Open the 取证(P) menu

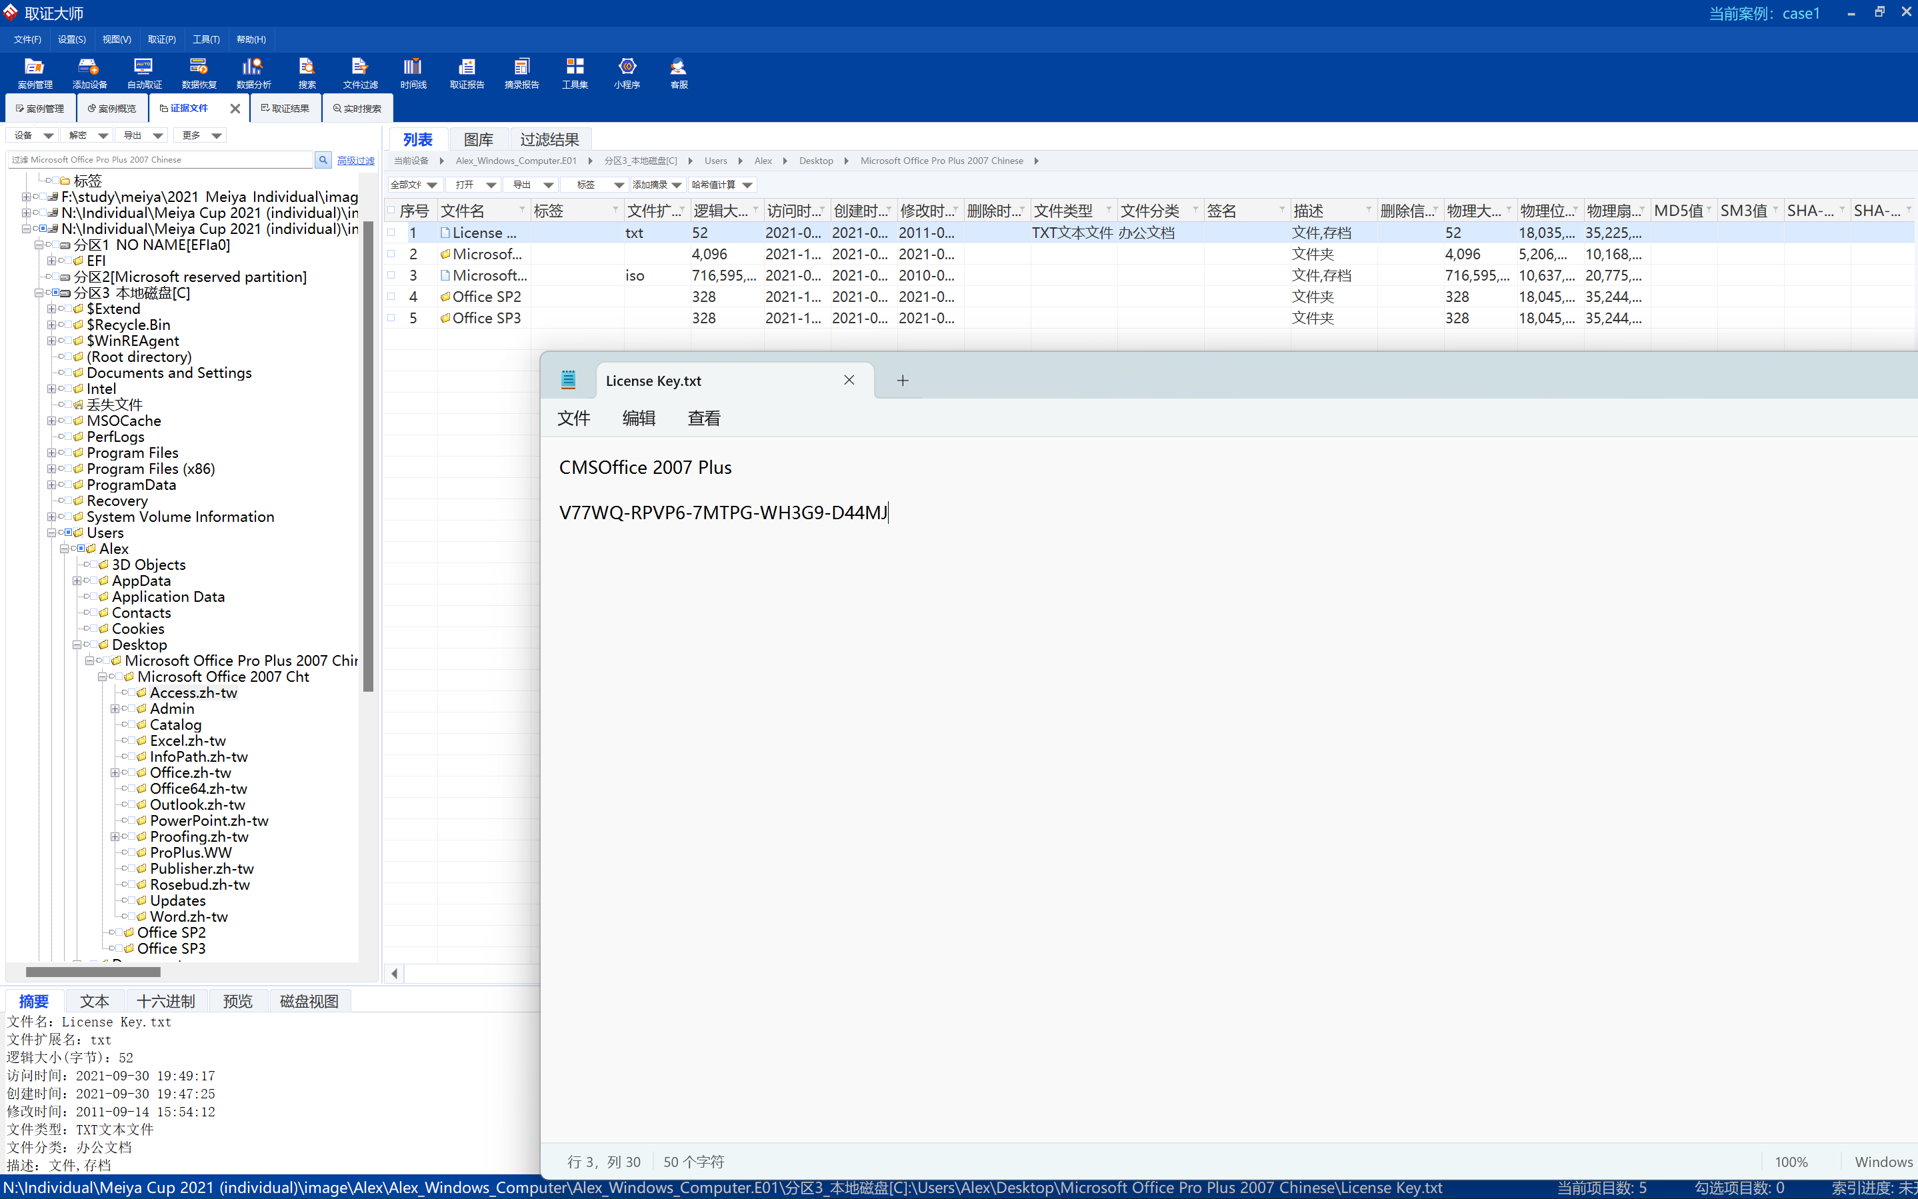pos(161,39)
